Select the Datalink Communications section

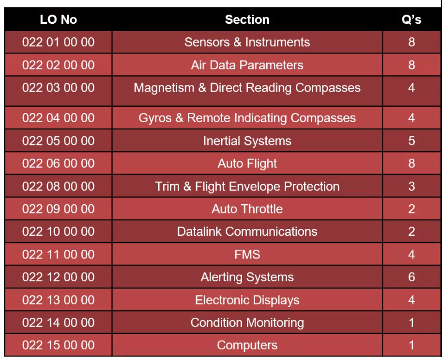point(247,231)
